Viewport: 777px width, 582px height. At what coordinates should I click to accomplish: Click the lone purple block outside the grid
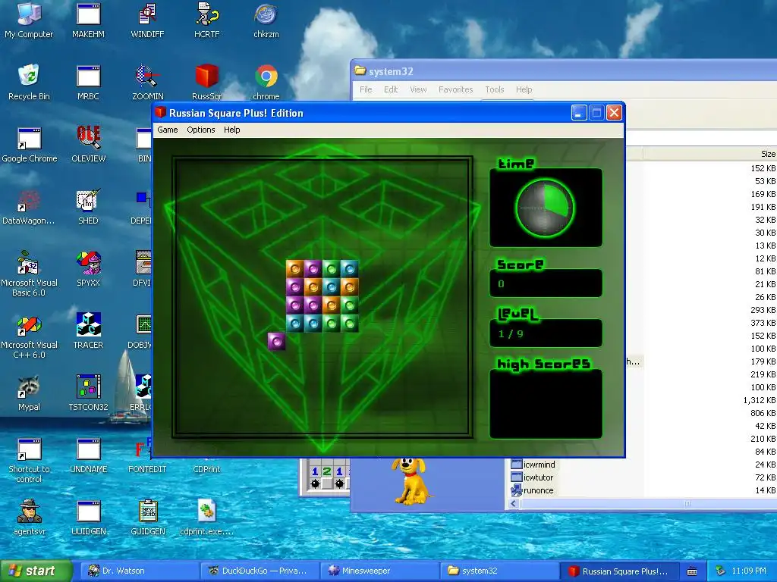click(276, 341)
